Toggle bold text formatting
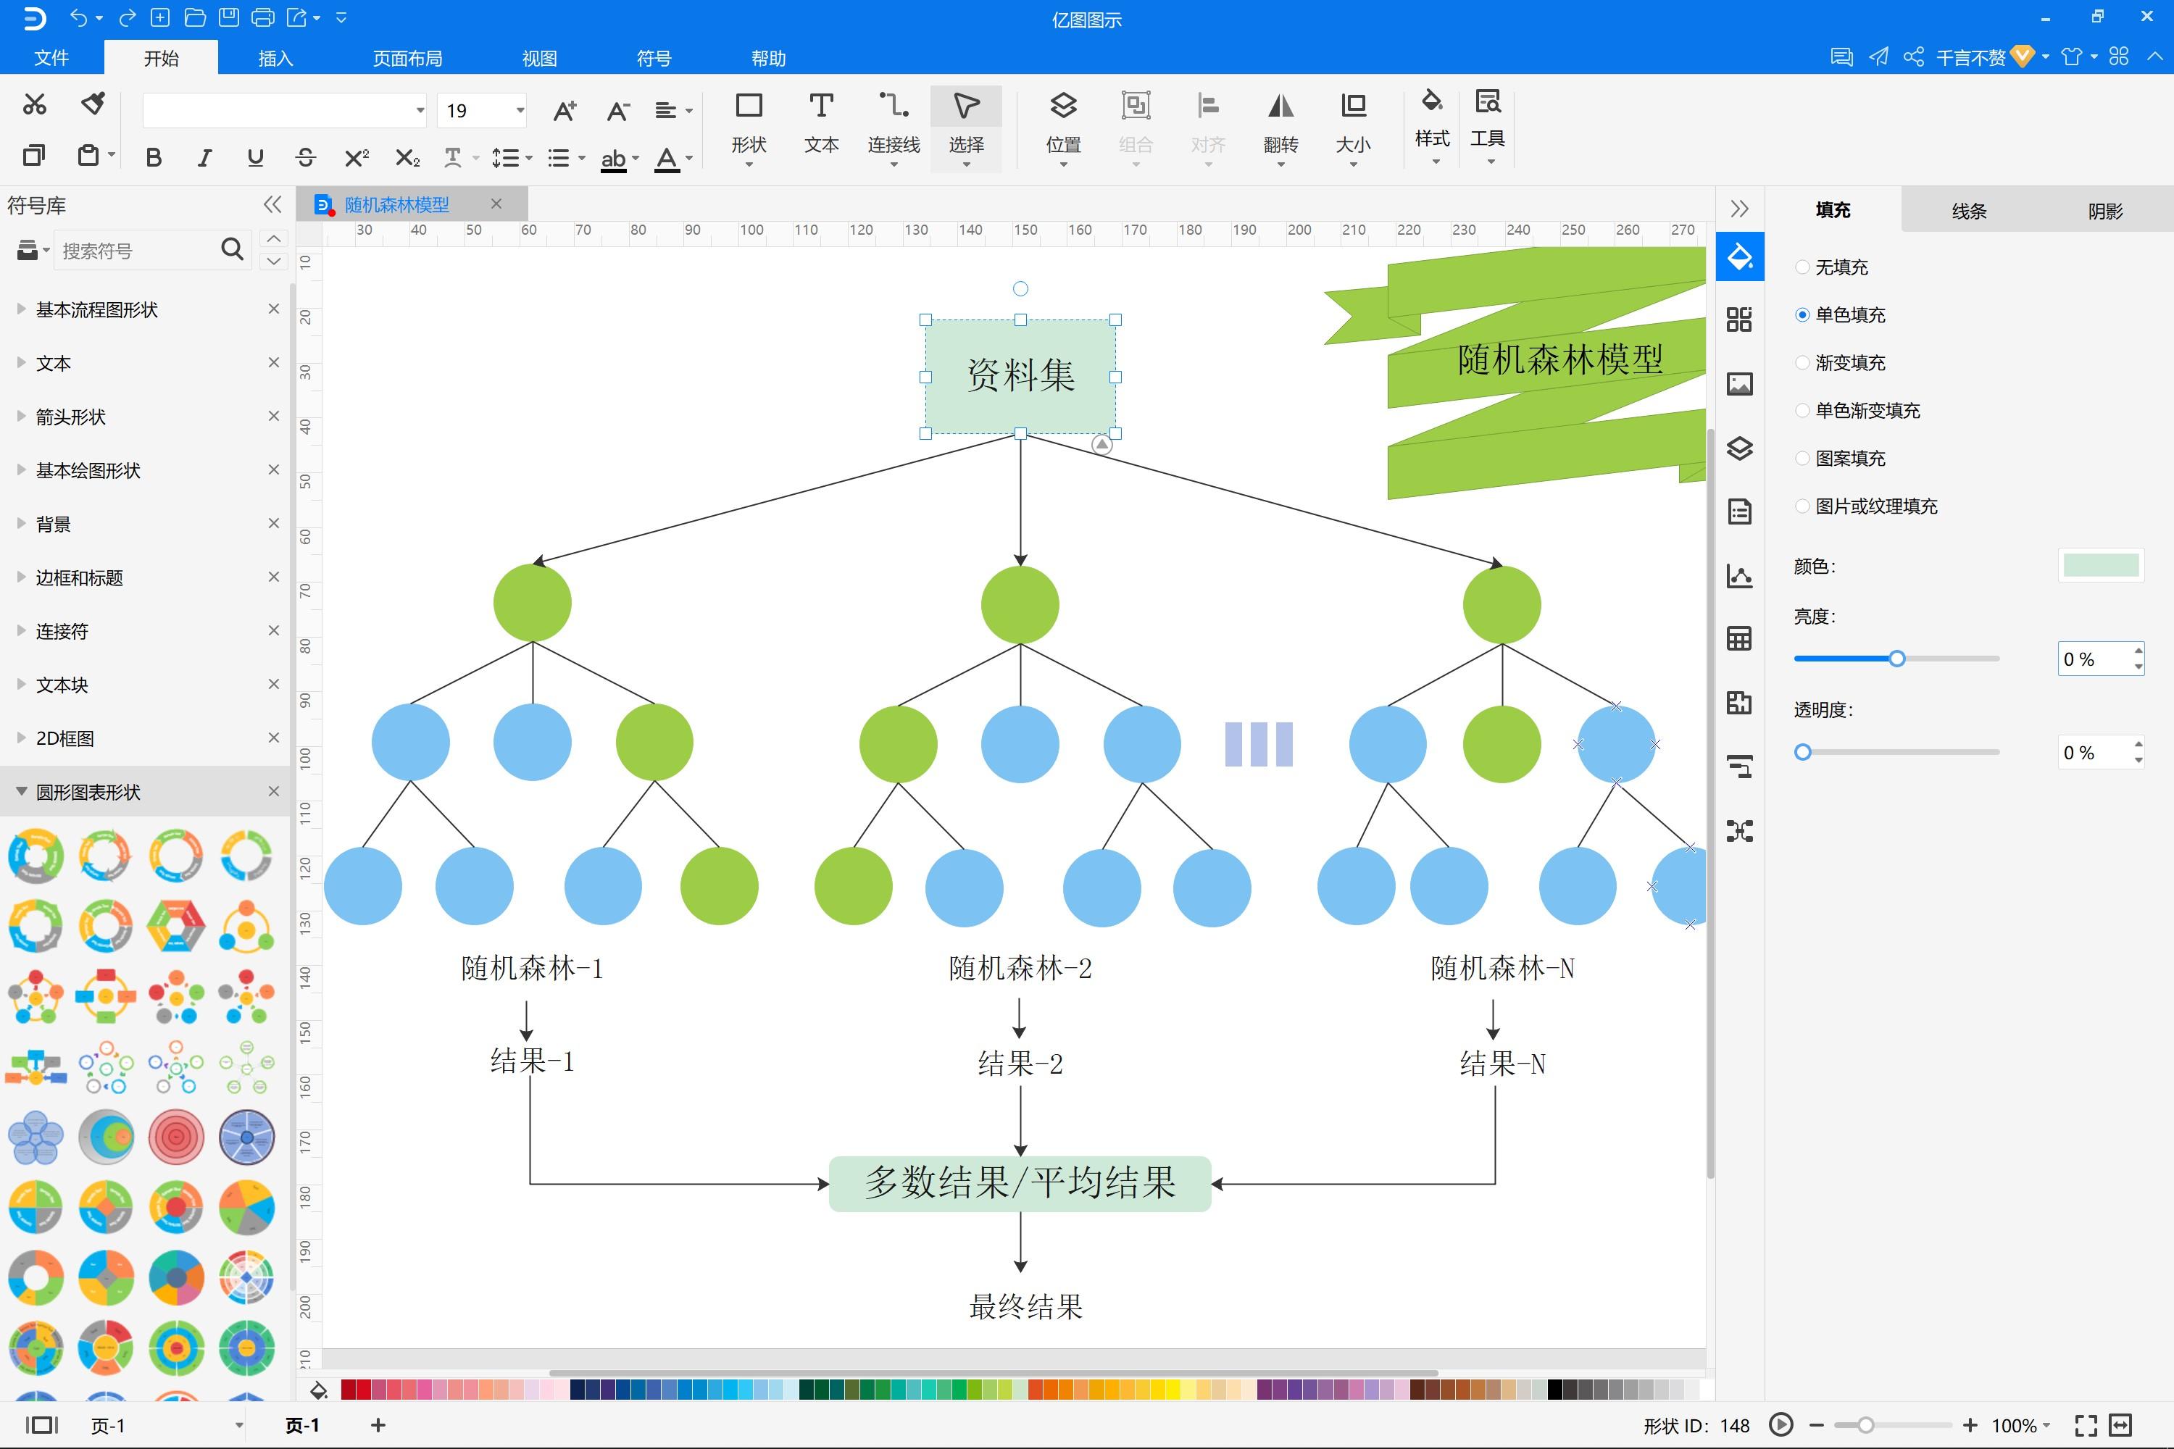Screen dimensions: 2174x1449 pyautogui.click(x=154, y=157)
